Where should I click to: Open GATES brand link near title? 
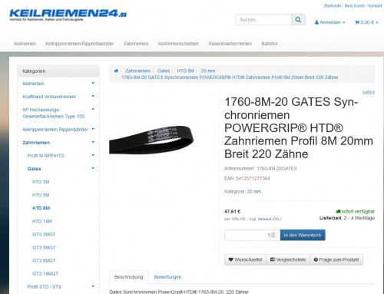coord(369,93)
